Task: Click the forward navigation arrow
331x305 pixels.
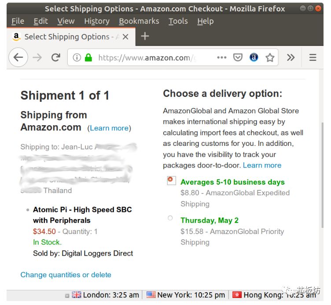Action: [x=37, y=57]
